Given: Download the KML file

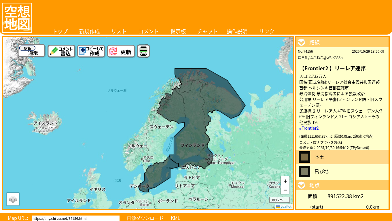Looking at the screenshot, I should [175, 218].
